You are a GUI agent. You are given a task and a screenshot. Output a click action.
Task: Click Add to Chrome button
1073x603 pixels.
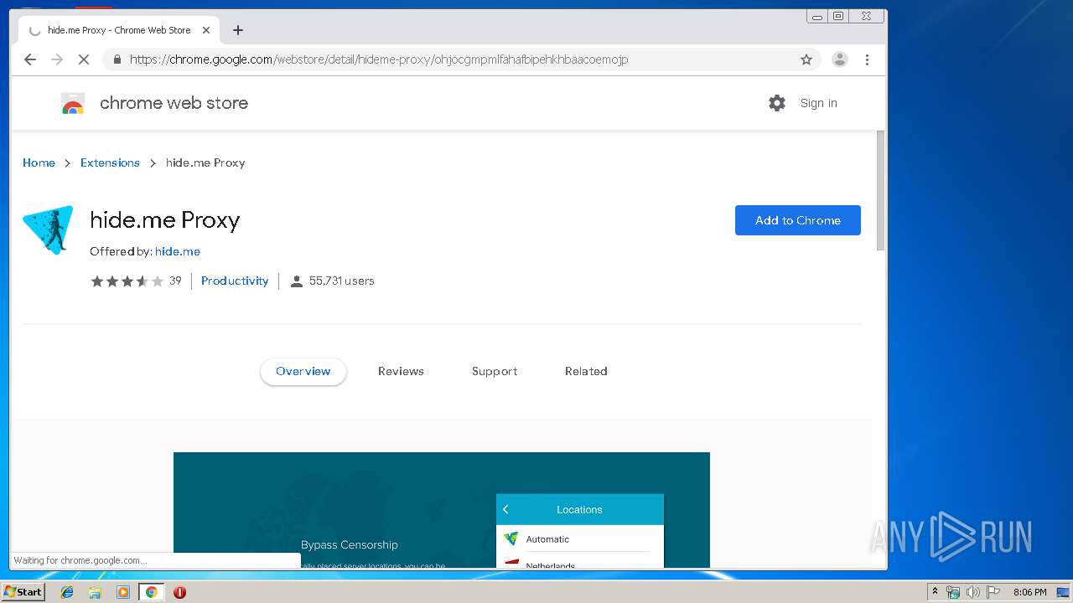[798, 220]
